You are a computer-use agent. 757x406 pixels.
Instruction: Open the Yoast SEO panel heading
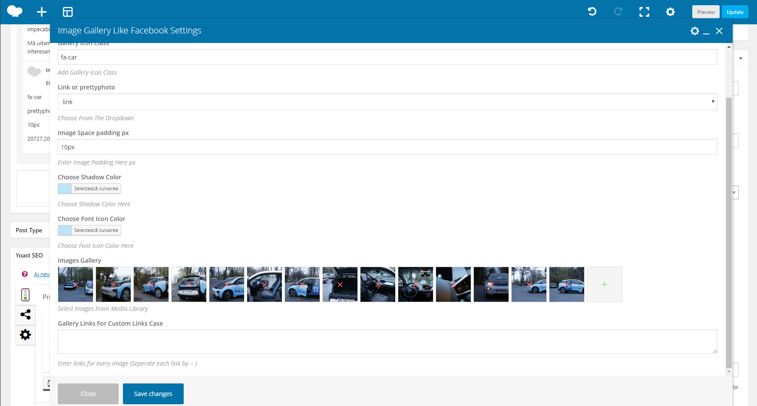[x=29, y=255]
